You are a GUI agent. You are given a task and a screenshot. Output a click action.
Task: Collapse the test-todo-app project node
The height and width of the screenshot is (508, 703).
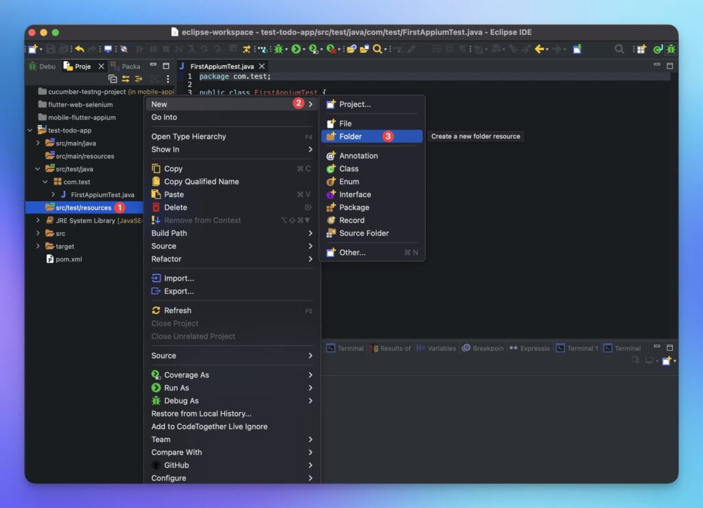tap(30, 130)
